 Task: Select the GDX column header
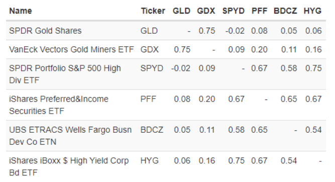pyautogui.click(x=206, y=11)
